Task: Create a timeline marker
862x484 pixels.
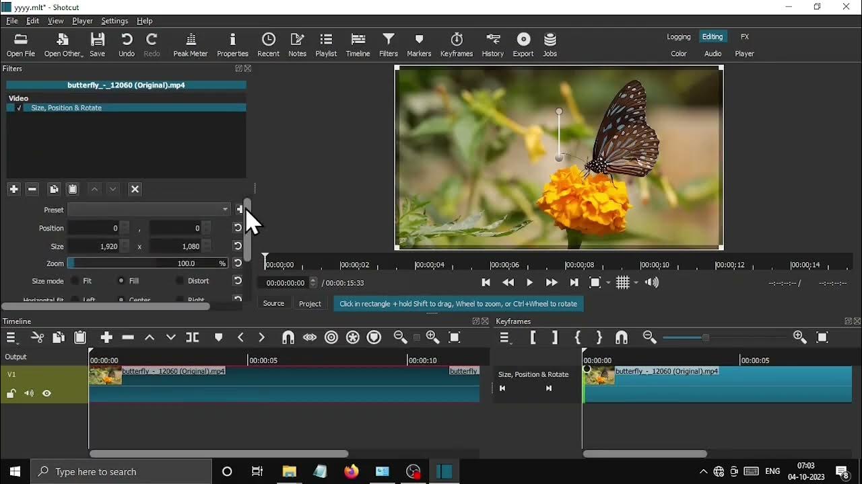Action: (218, 337)
